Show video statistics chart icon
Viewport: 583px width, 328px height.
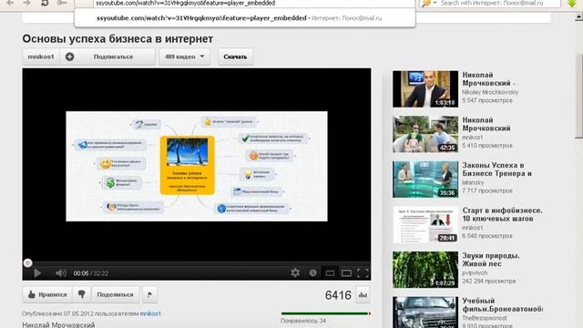click(x=363, y=295)
